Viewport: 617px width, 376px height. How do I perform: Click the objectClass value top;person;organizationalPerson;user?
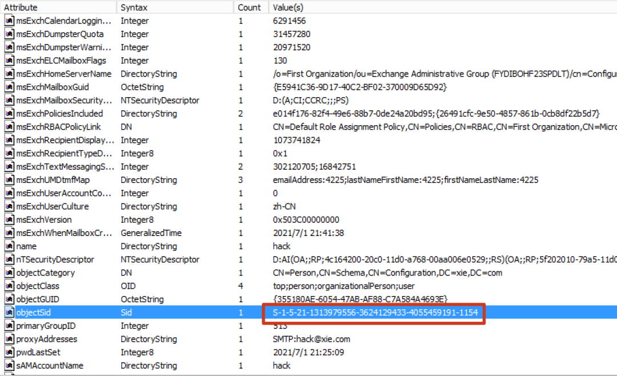click(x=343, y=286)
